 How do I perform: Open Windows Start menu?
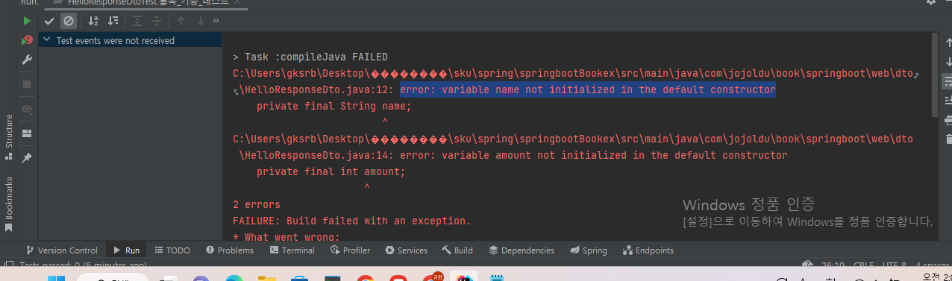tap(57, 279)
